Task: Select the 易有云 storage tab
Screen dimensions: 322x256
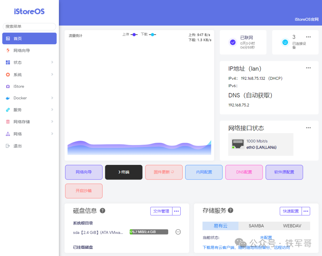Action: click(x=220, y=226)
